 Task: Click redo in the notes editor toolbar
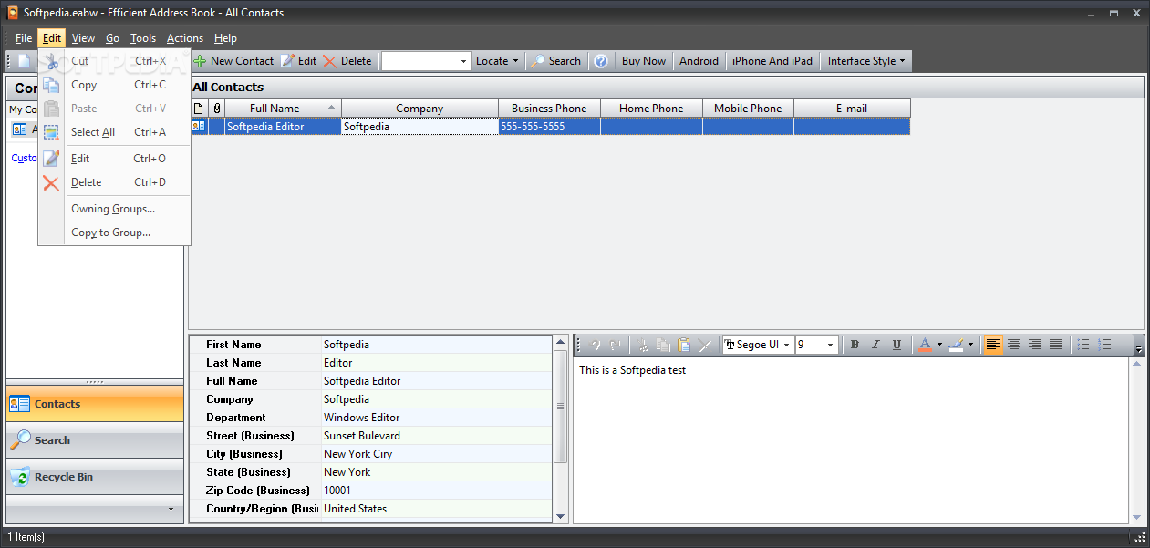point(616,345)
